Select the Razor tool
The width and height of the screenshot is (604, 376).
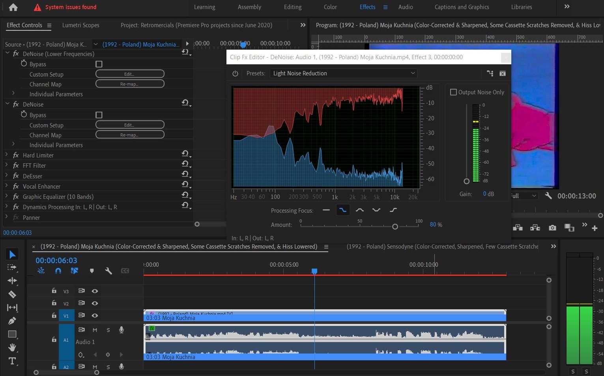coord(12,294)
